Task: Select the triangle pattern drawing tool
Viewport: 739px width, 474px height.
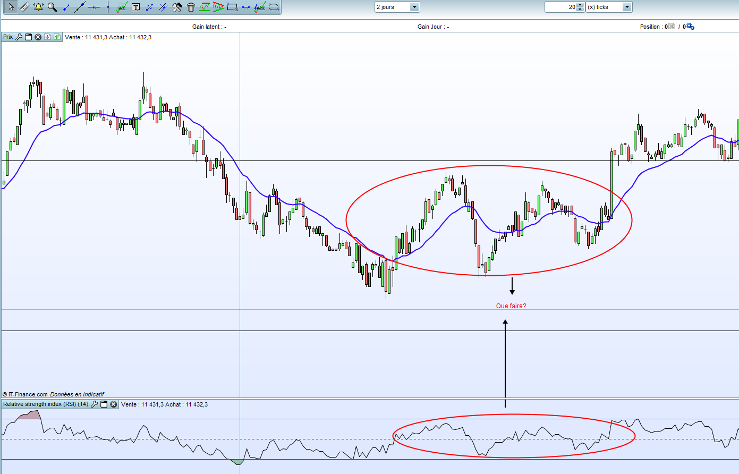Action: 218,7
